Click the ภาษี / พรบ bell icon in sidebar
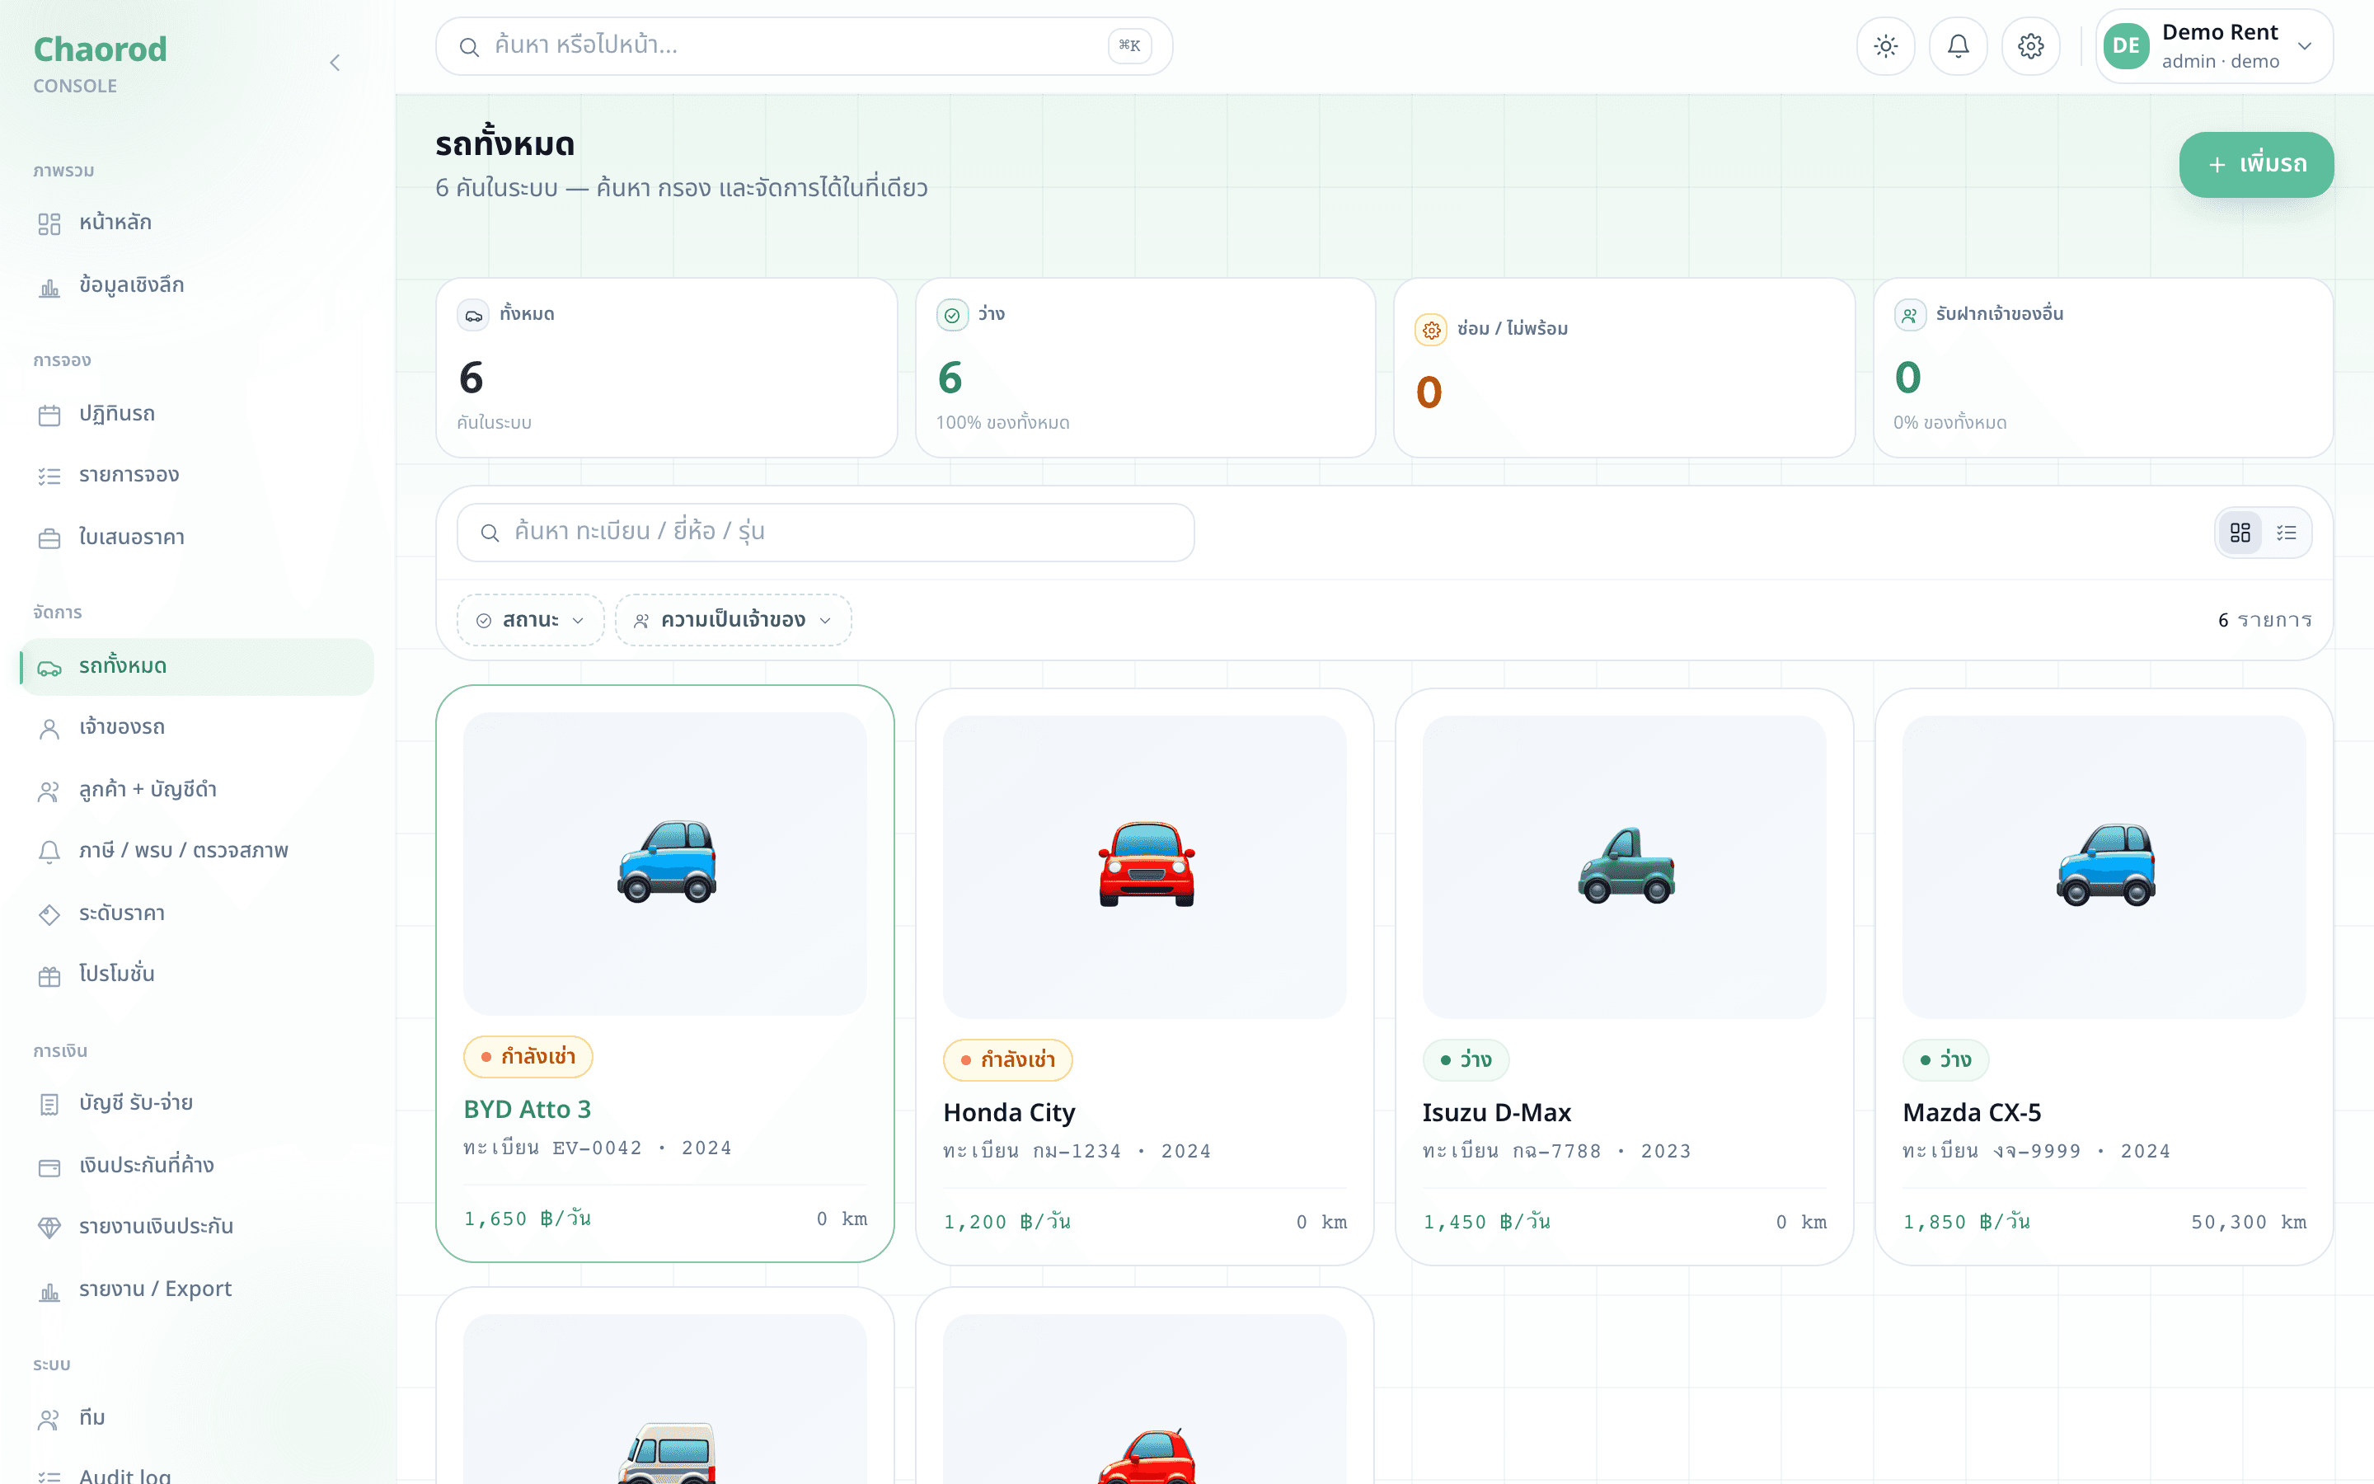Screen dimensions: 2374x1484 [49, 852]
